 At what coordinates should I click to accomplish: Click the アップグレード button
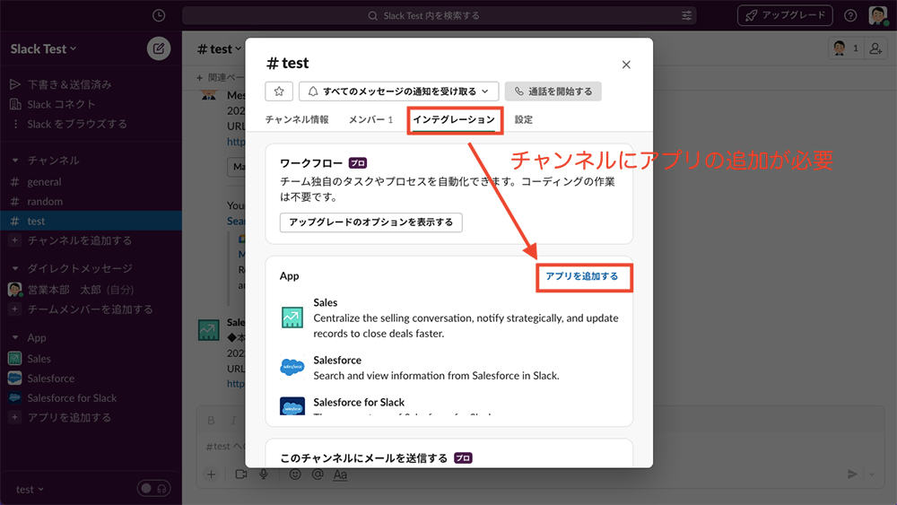click(x=785, y=15)
